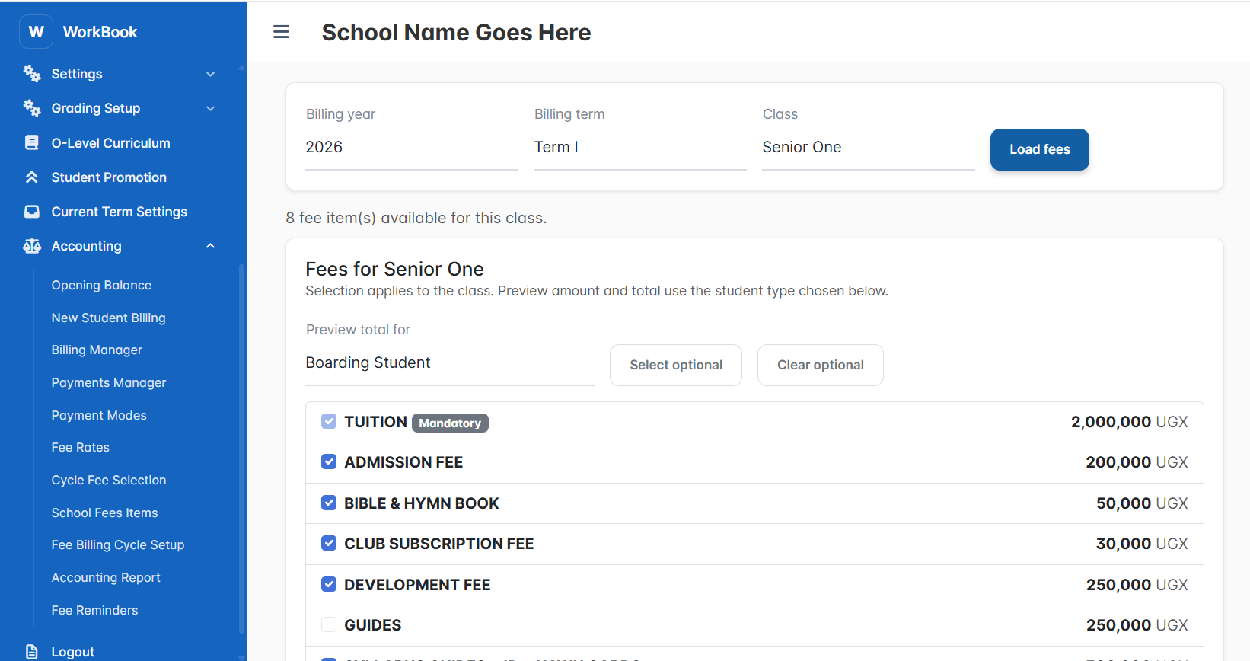1250x661 pixels.
Task: Uncheck the DEVELOPMENT FEE checkbox
Action: (329, 584)
